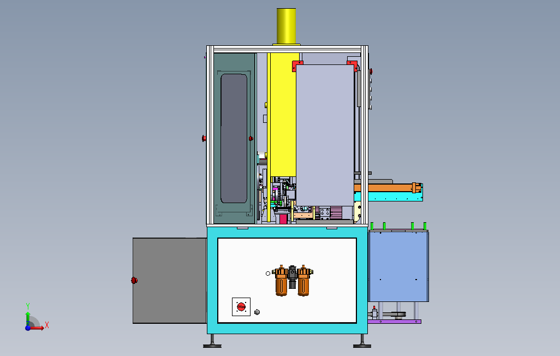The height and width of the screenshot is (356, 560).
Task: Pick the gray side cabinet panel
Action: pyautogui.click(x=170, y=281)
